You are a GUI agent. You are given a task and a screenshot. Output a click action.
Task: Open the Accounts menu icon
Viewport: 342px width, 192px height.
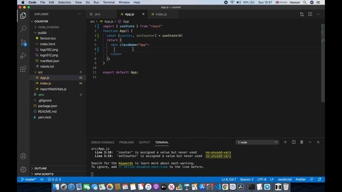23,156
